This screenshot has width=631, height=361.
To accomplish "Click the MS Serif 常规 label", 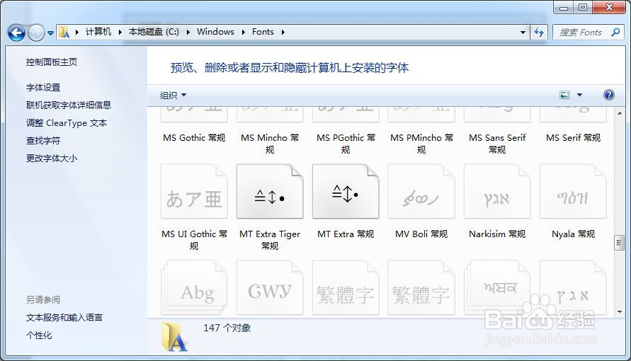I will tap(573, 138).
